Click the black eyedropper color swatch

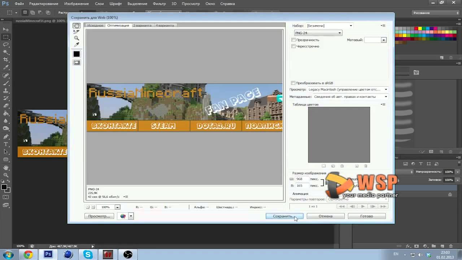(x=77, y=54)
